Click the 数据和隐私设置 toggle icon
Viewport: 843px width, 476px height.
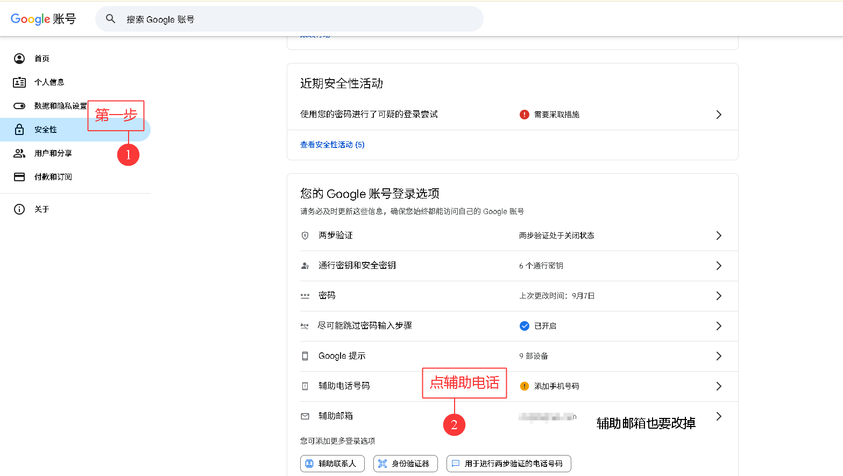pyautogui.click(x=19, y=106)
